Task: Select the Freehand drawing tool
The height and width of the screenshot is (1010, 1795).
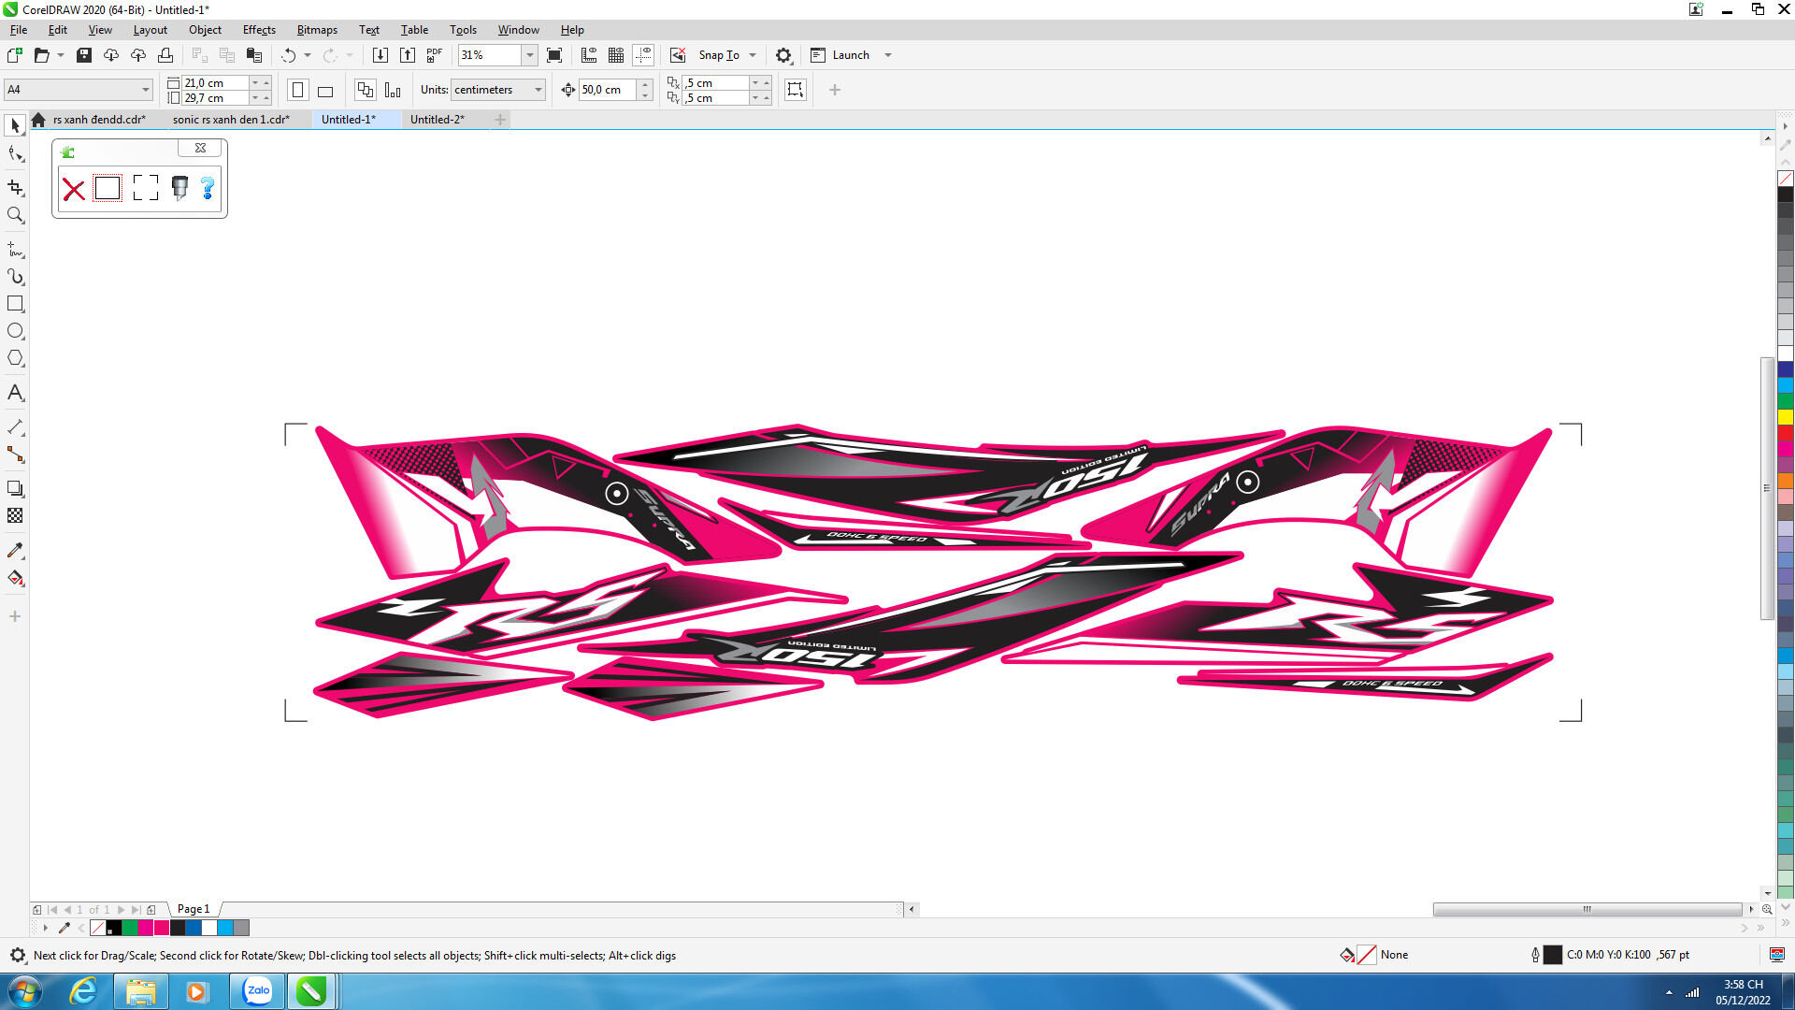Action: (x=15, y=249)
